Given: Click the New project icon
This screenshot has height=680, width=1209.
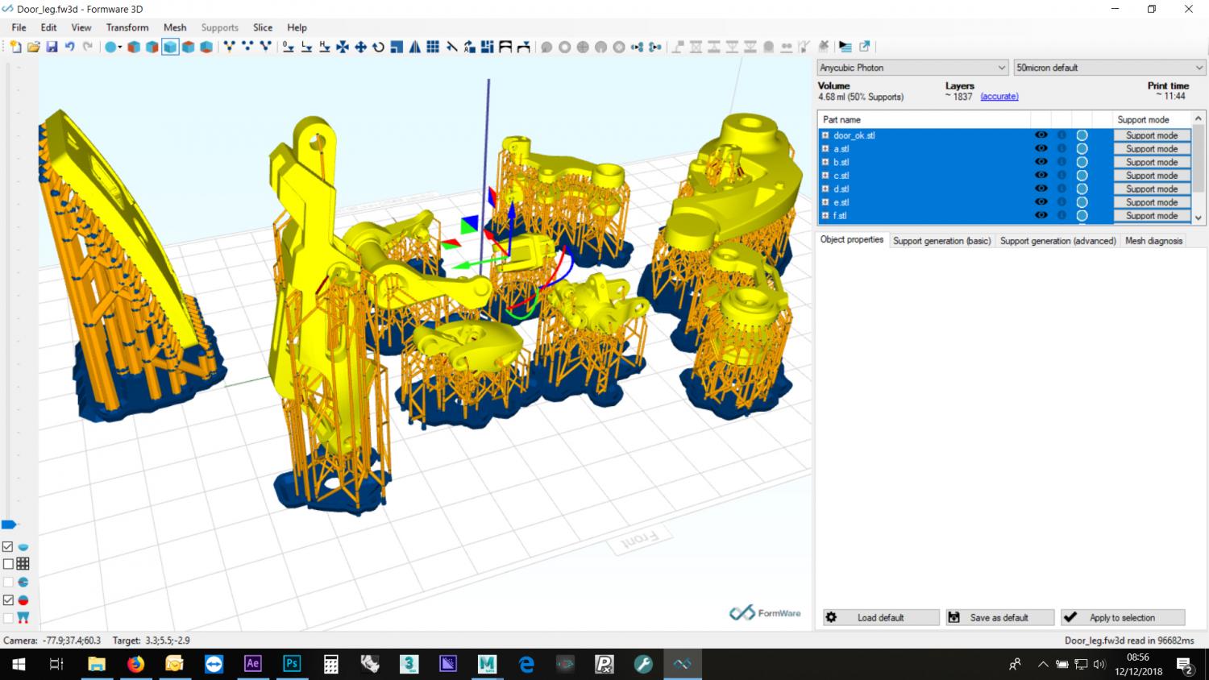Looking at the screenshot, I should (x=15, y=47).
